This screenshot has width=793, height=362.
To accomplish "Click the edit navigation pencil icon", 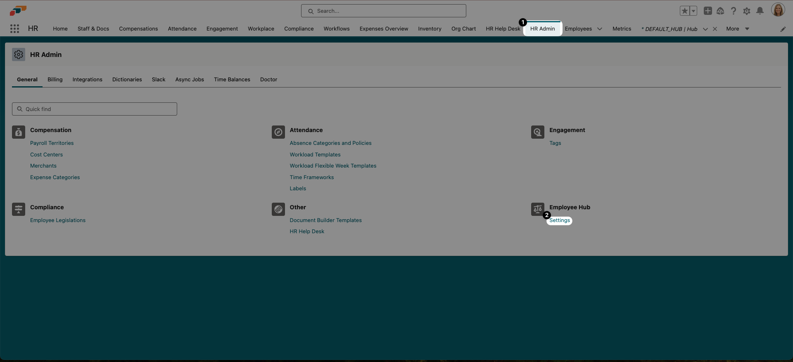I will [x=783, y=29].
